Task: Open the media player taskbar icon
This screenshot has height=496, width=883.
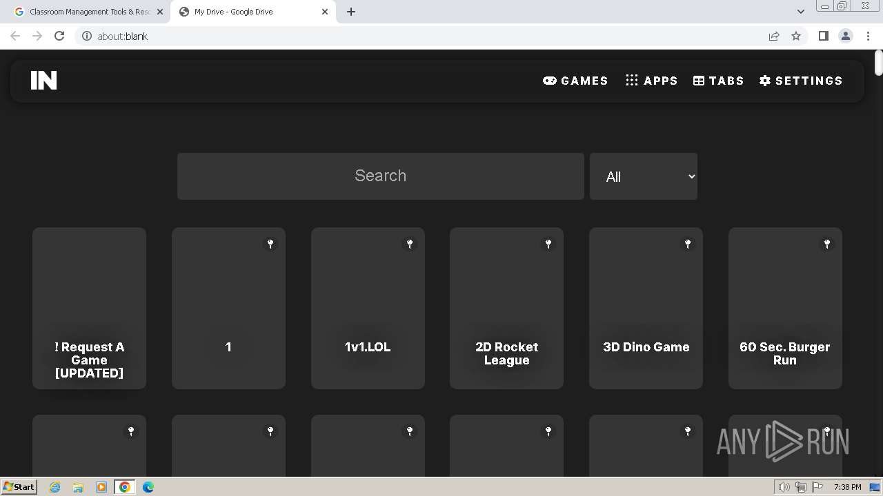Action: (x=101, y=487)
